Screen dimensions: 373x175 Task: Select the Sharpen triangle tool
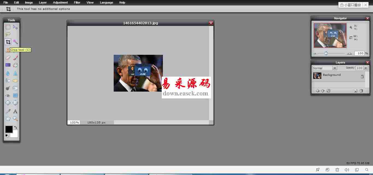[x=15, y=73]
